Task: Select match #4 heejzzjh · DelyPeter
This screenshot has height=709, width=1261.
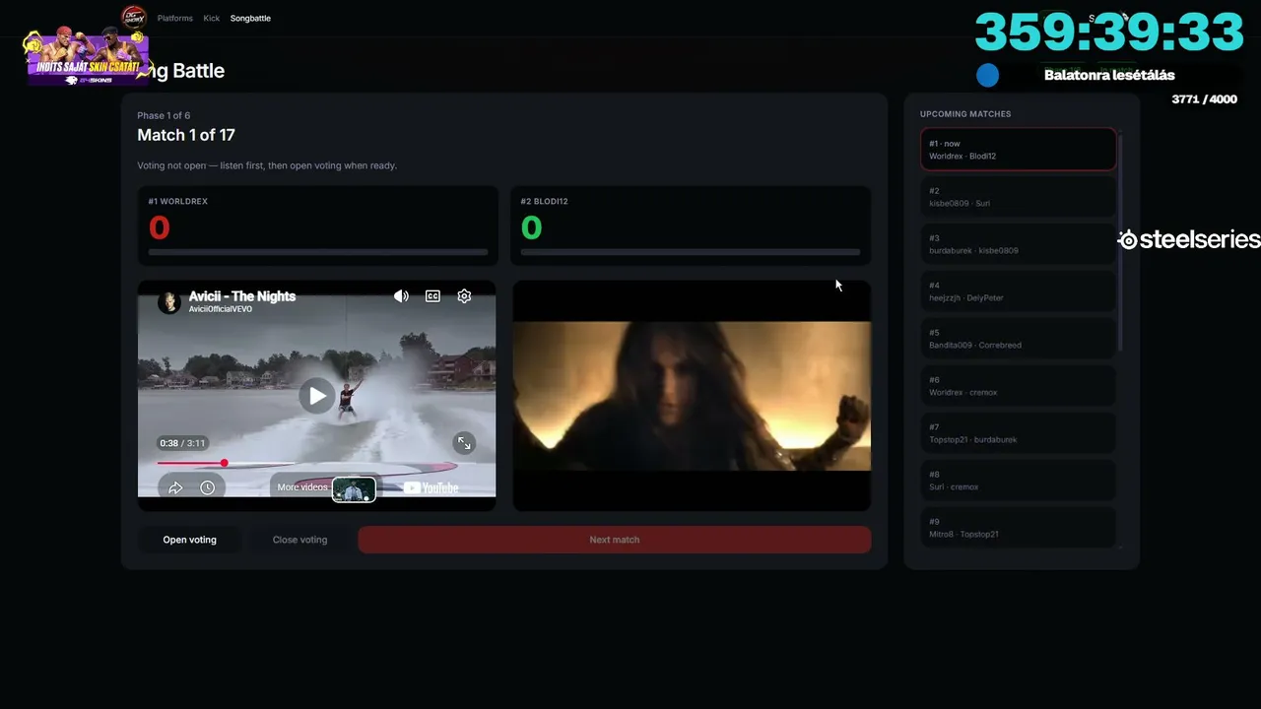Action: point(1019,291)
